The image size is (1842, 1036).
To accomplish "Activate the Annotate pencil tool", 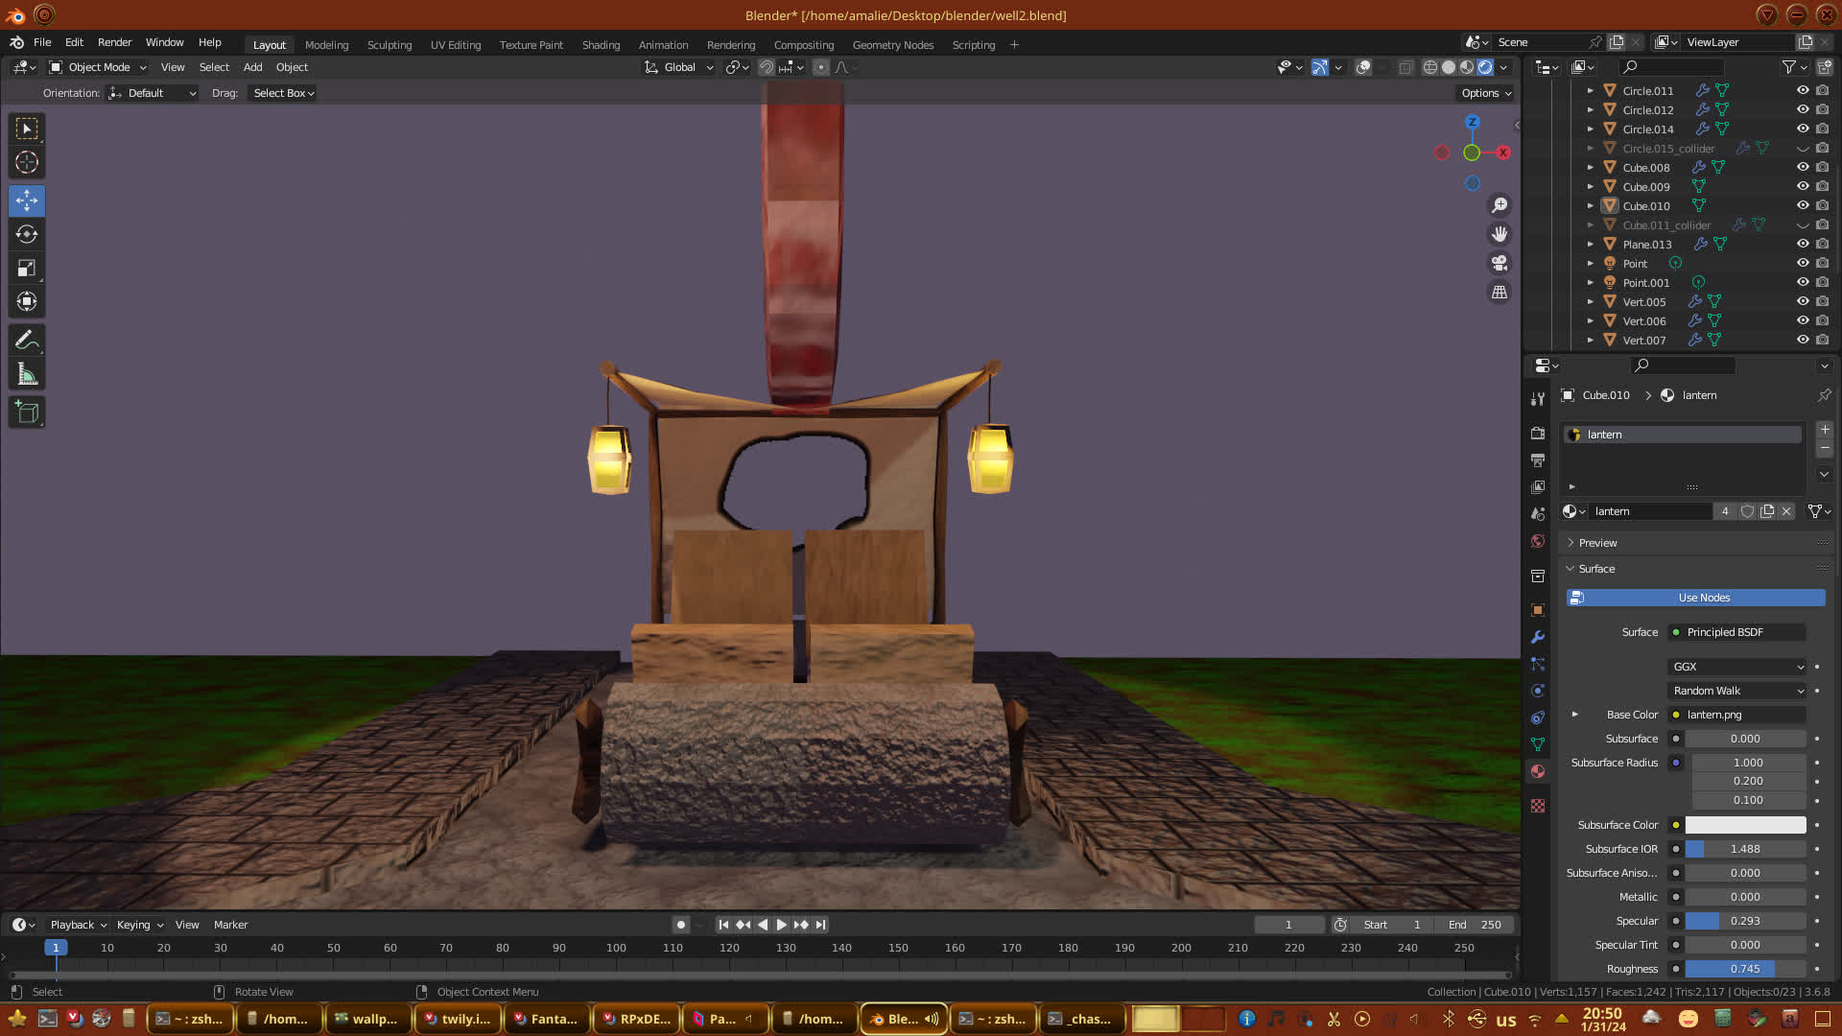I will click(x=27, y=340).
